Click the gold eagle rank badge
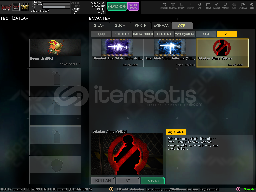Image resolution: width=256 pixels, height=192 pixels. tap(25, 7)
